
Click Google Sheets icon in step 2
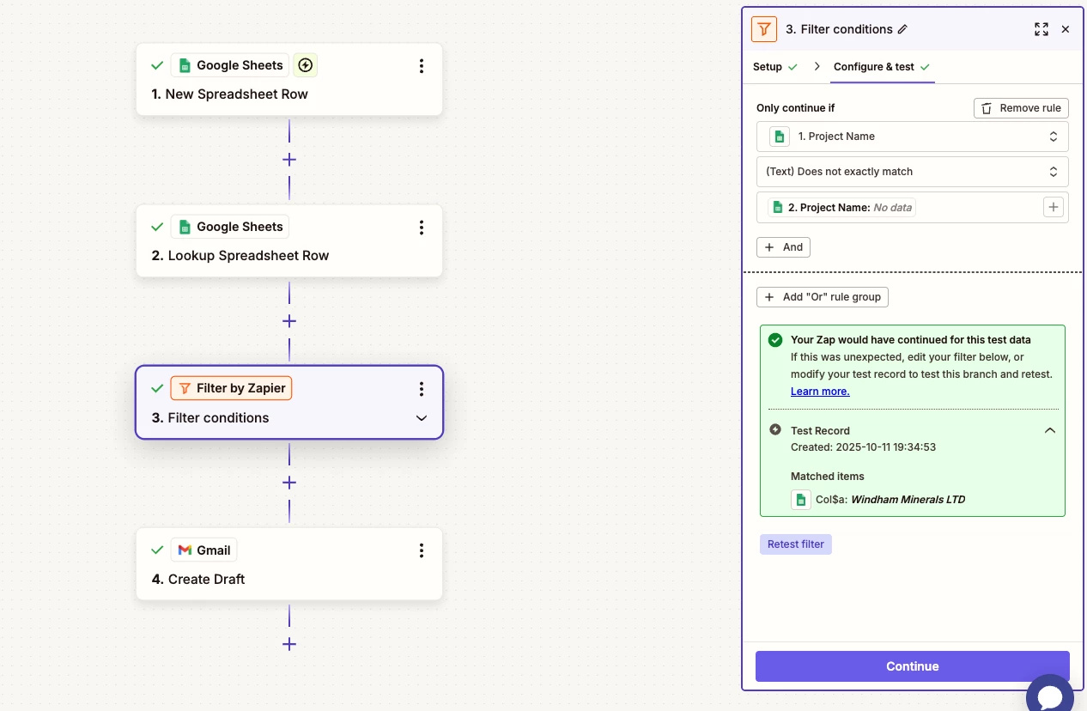pos(185,227)
